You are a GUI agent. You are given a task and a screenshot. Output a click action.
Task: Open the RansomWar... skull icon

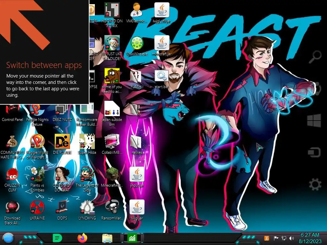(112, 207)
